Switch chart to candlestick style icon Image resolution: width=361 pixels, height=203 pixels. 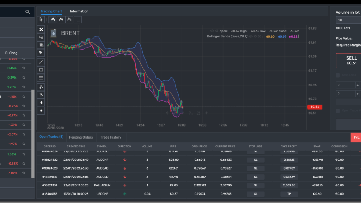pos(53,19)
